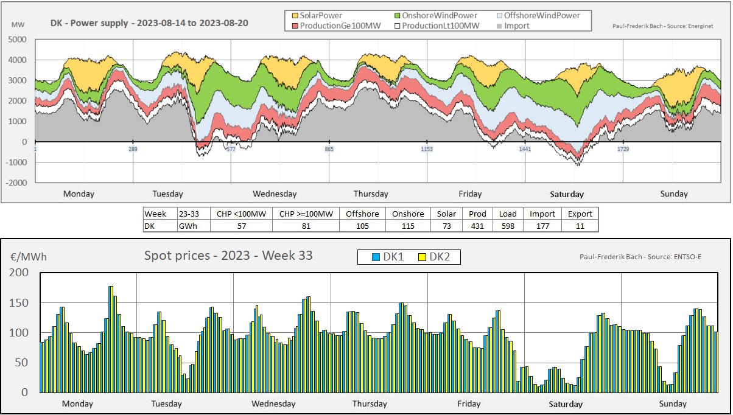Click the blue DK1 legend swatch
The height and width of the screenshot is (415, 733).
pos(376,257)
